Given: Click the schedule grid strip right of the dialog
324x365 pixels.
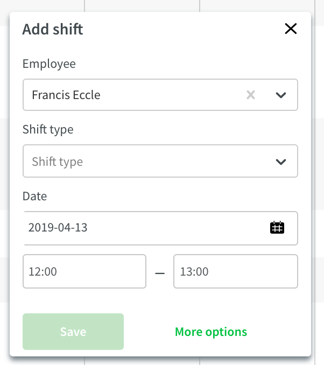Looking at the screenshot, I should click(318, 182).
